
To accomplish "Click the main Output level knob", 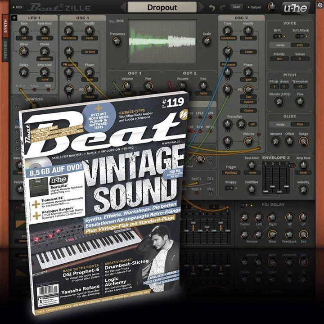I will pyautogui.click(x=272, y=7).
